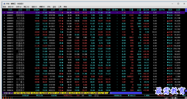
Task: Select stock 上海电力
Action: point(20,62)
